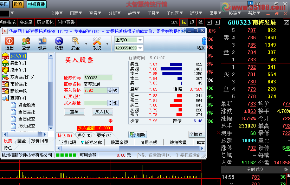Click the sidebar scroll-down arrow

pyautogui.click(x=51, y=128)
